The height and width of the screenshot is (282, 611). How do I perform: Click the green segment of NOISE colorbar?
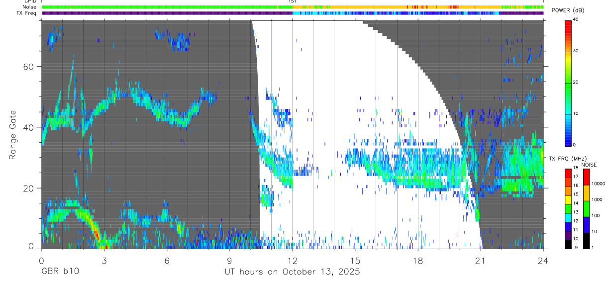[586, 209]
